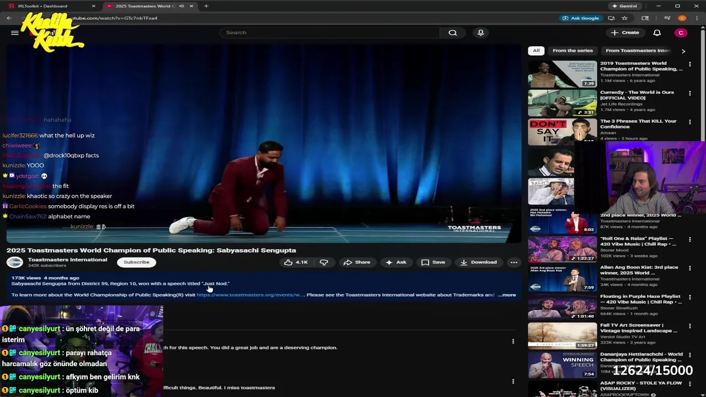Save the video to a playlist

pos(433,262)
